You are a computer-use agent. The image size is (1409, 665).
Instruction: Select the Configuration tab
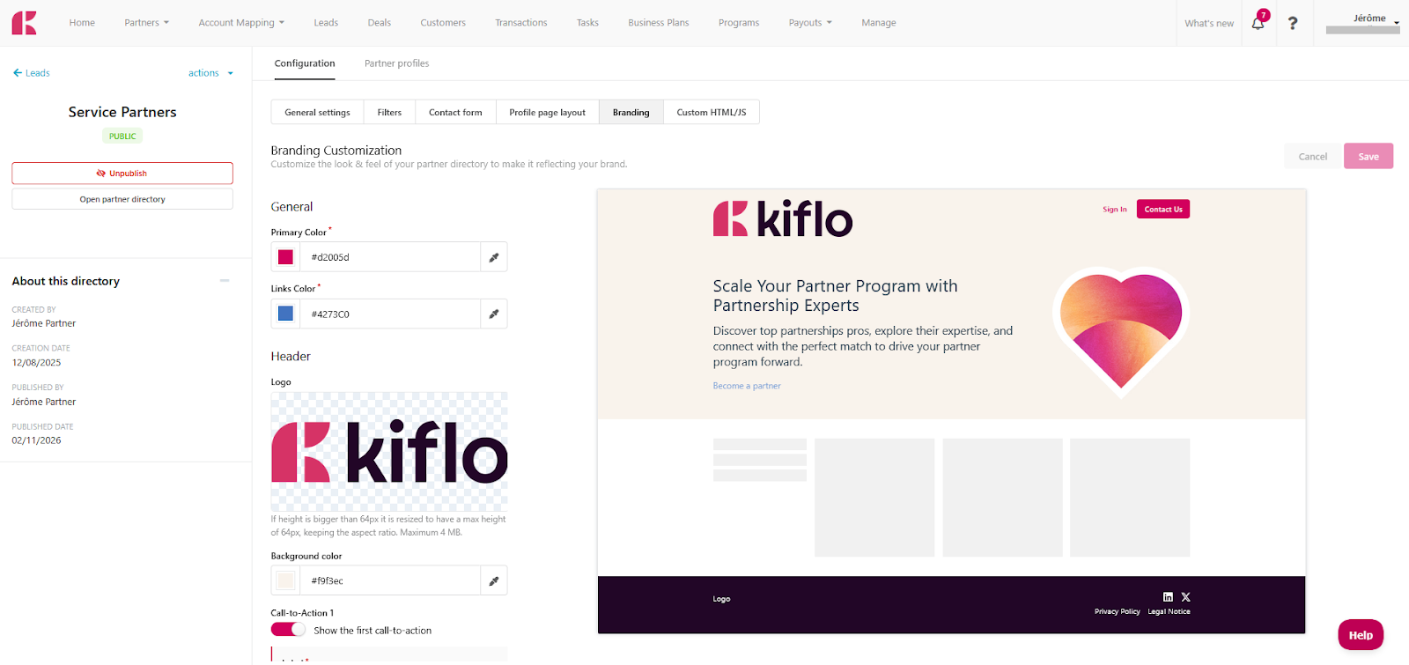point(305,63)
